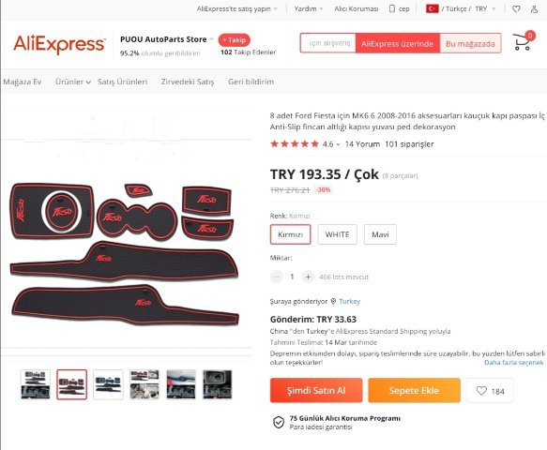The image size is (547, 450).
Task: Add to wishlist with the 184 heart button
Action: tap(490, 391)
